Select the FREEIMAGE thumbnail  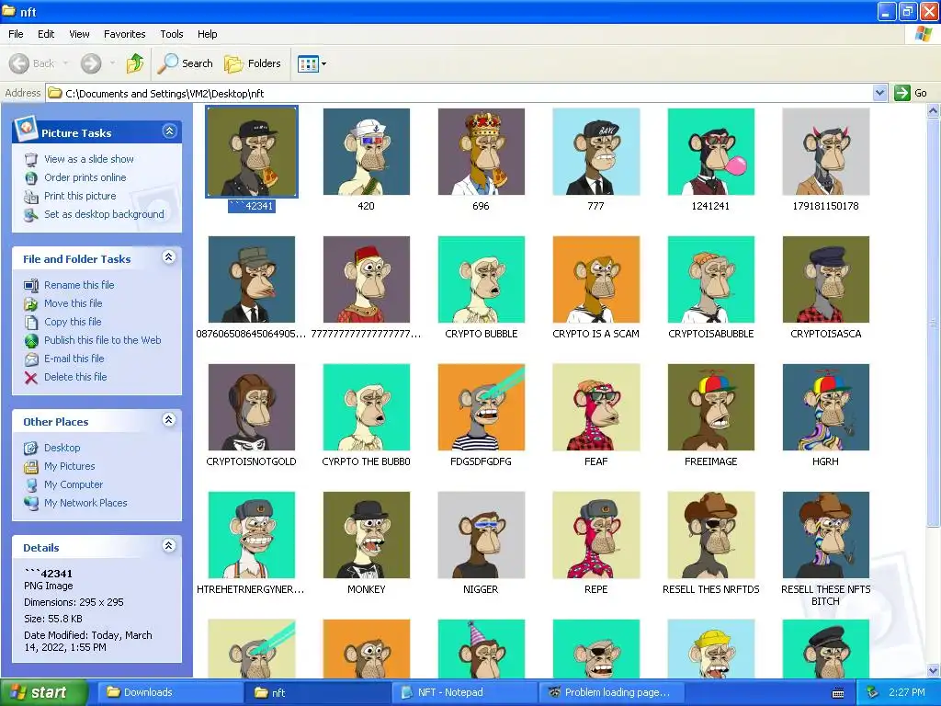[x=711, y=407]
